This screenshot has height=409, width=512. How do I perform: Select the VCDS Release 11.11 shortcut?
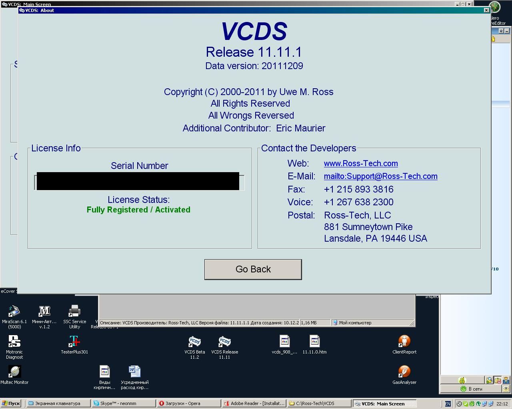224,347
